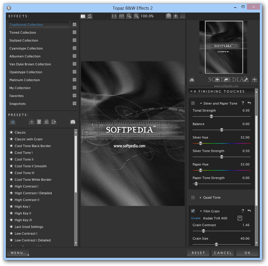Click the delete preset trash icon
The width and height of the screenshot is (268, 266).
tap(39, 122)
